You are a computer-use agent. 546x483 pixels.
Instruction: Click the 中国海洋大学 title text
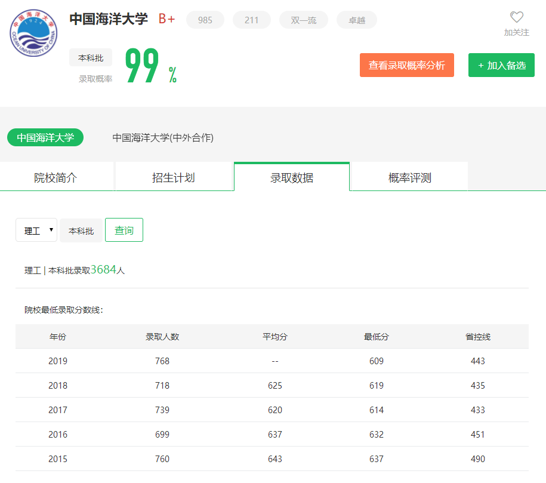point(109,19)
